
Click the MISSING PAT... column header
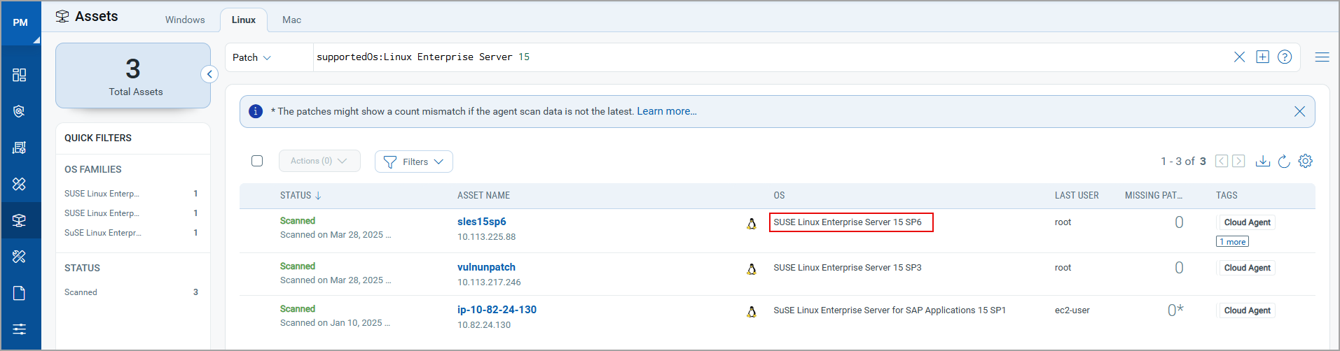(1154, 196)
